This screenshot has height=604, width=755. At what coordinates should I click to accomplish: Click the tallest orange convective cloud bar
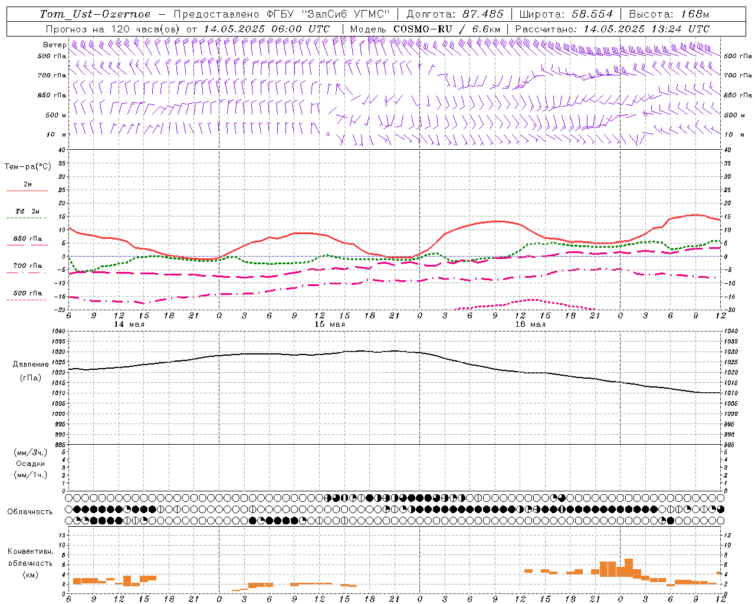pos(629,567)
